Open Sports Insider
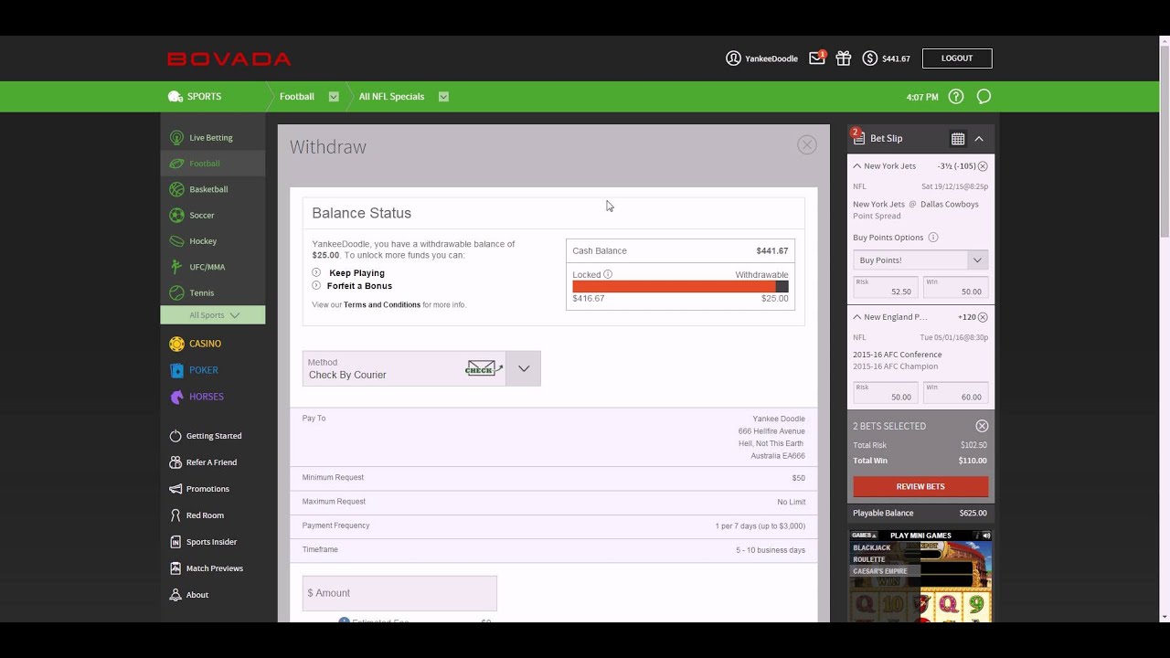The image size is (1170, 658). 212,542
